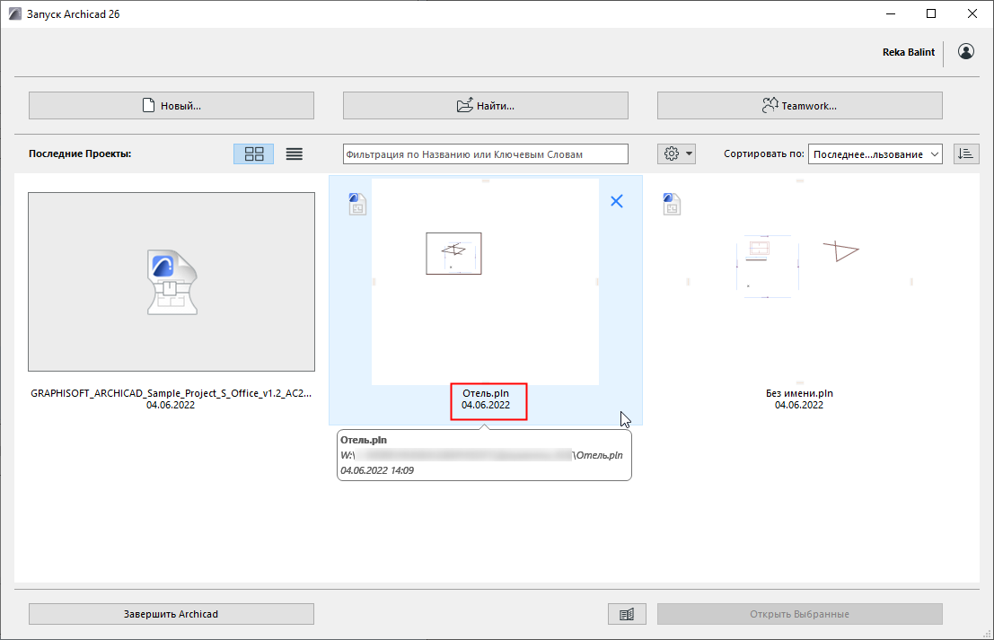Click the Завершить Archicad quit button
This screenshot has width=994, height=640.
coord(172,614)
